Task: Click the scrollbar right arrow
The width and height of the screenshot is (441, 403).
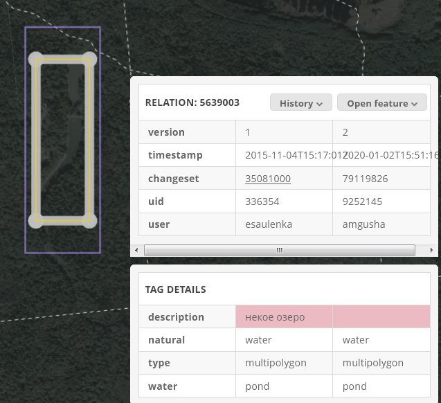Action: pyautogui.click(x=432, y=250)
